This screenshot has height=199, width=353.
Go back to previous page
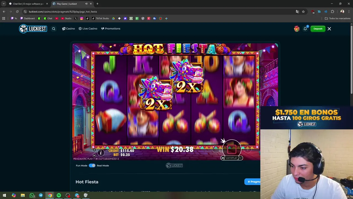pyautogui.click(x=4, y=12)
